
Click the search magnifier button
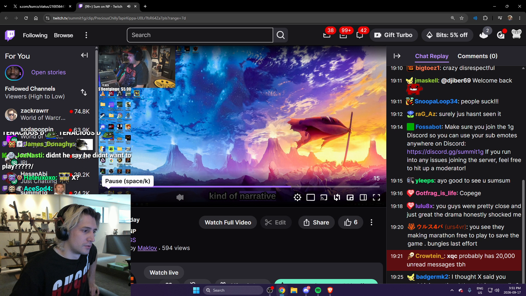280,35
